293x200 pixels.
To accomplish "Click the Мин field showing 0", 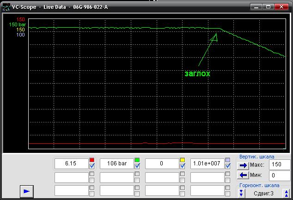I will (280, 176).
